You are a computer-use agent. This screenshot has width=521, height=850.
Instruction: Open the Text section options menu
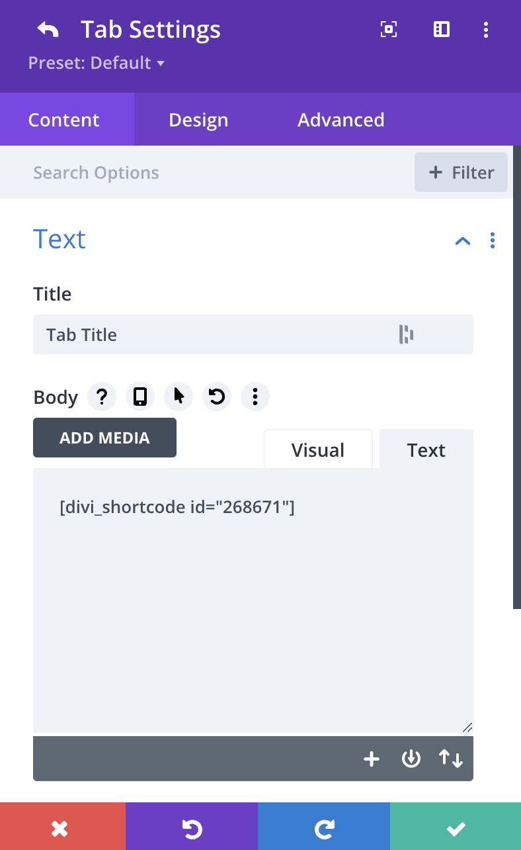(493, 240)
